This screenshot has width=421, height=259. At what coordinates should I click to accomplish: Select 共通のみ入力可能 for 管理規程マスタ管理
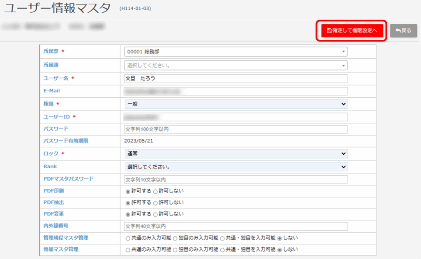127,238
